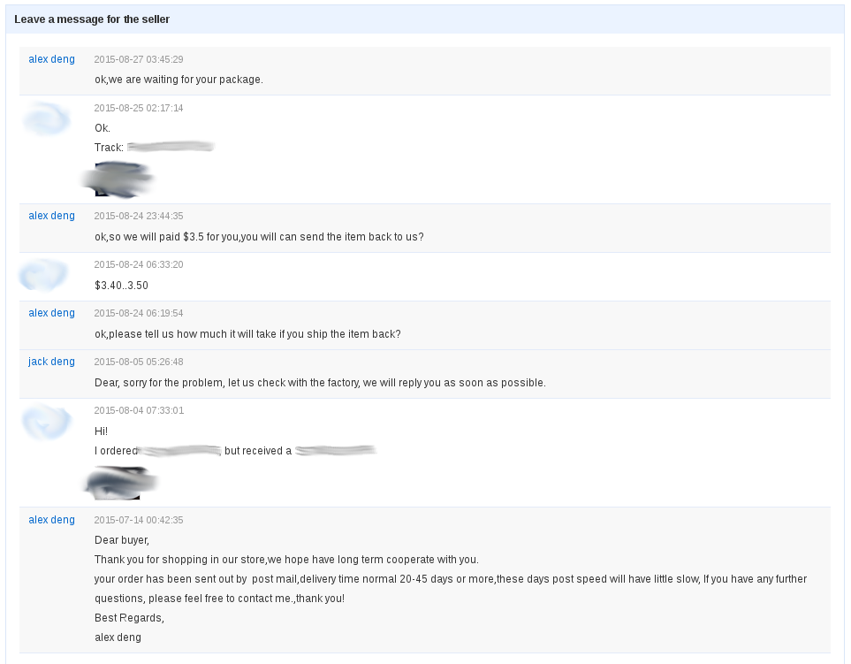The height and width of the screenshot is (664, 851).
Task: Click the blurred tracking number after 'Track:'
Action: tap(171, 147)
